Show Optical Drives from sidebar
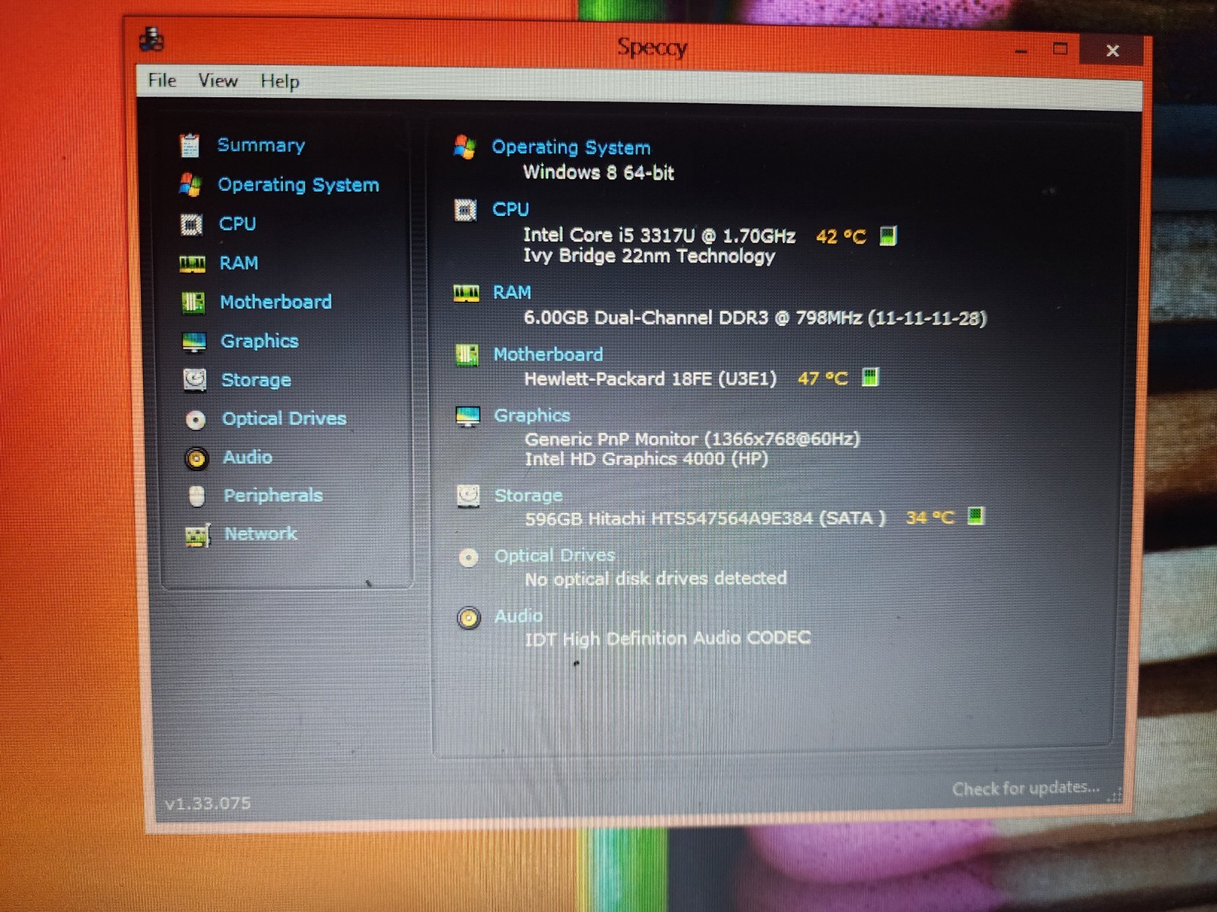Viewport: 1217px width, 912px height. 284,419
